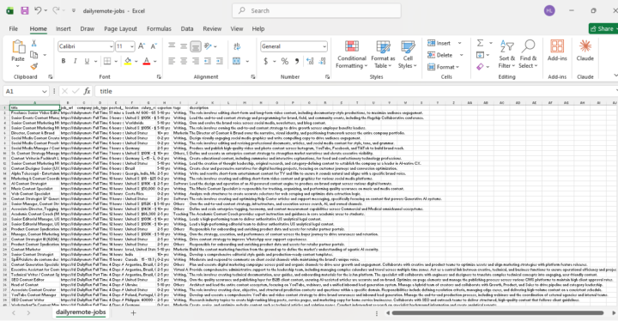Click into the Search box

click(317, 10)
